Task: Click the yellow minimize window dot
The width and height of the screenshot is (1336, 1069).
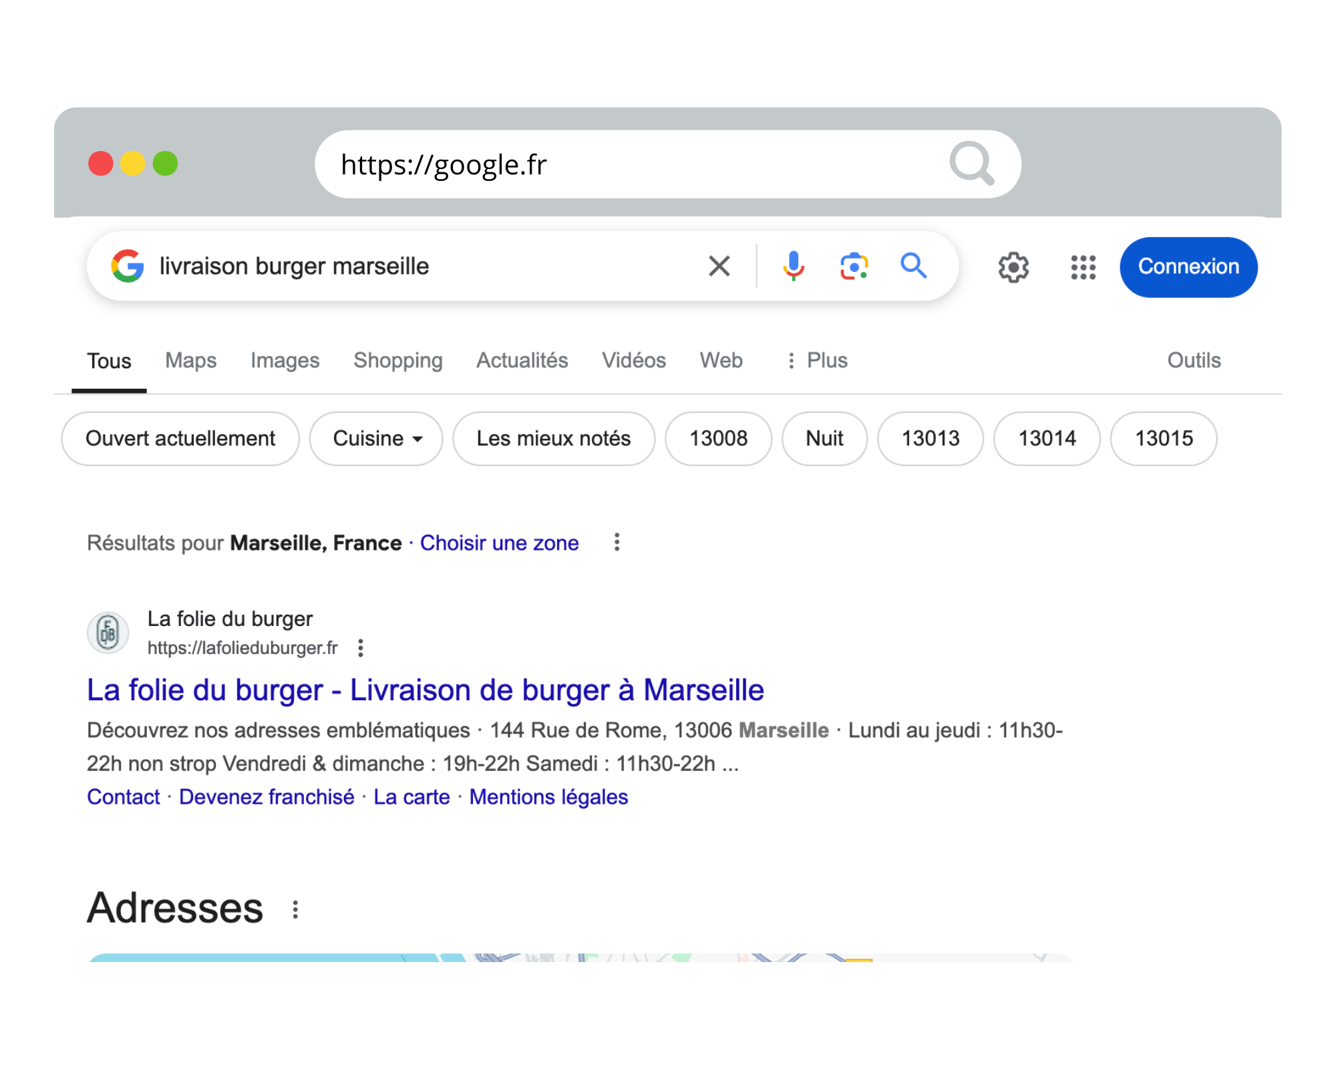Action: point(133,164)
